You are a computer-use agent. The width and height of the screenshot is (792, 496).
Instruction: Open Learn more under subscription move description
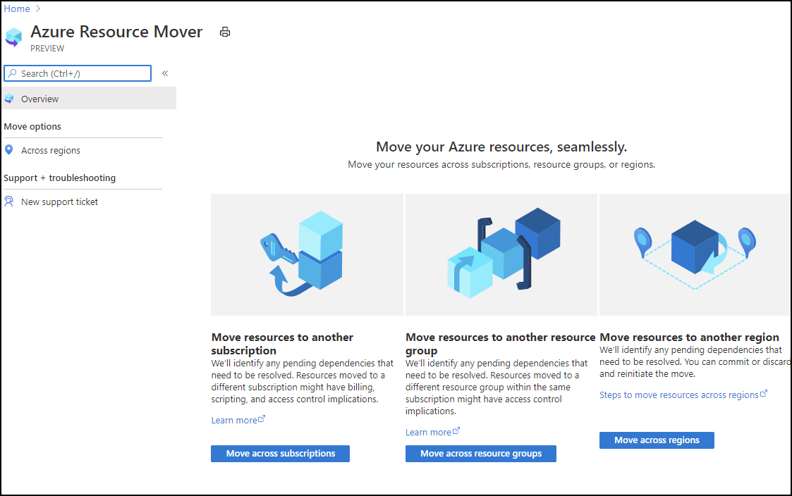coord(234,420)
